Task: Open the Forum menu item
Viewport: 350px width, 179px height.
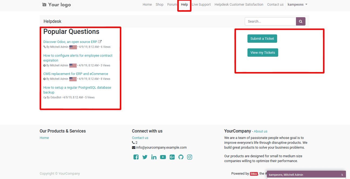Action: click(x=172, y=5)
